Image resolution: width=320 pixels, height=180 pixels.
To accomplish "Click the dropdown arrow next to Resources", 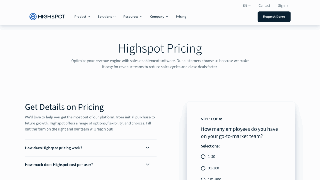I will click(141, 17).
